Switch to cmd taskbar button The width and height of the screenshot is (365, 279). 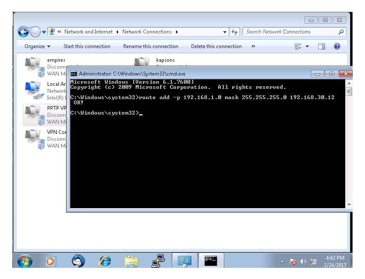click(211, 261)
